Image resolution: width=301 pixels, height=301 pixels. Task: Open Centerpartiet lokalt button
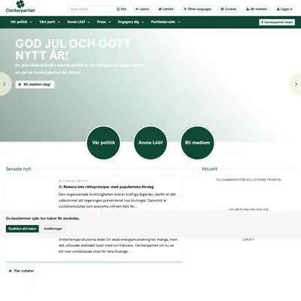[x=277, y=23]
